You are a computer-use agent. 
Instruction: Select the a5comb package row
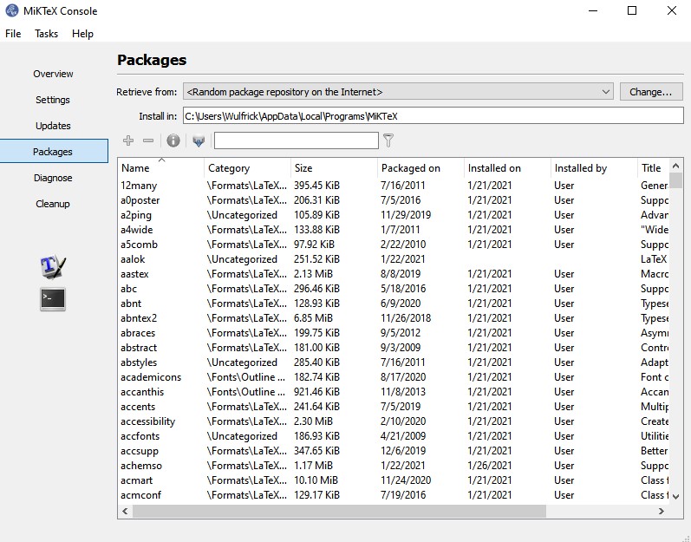[x=393, y=245]
